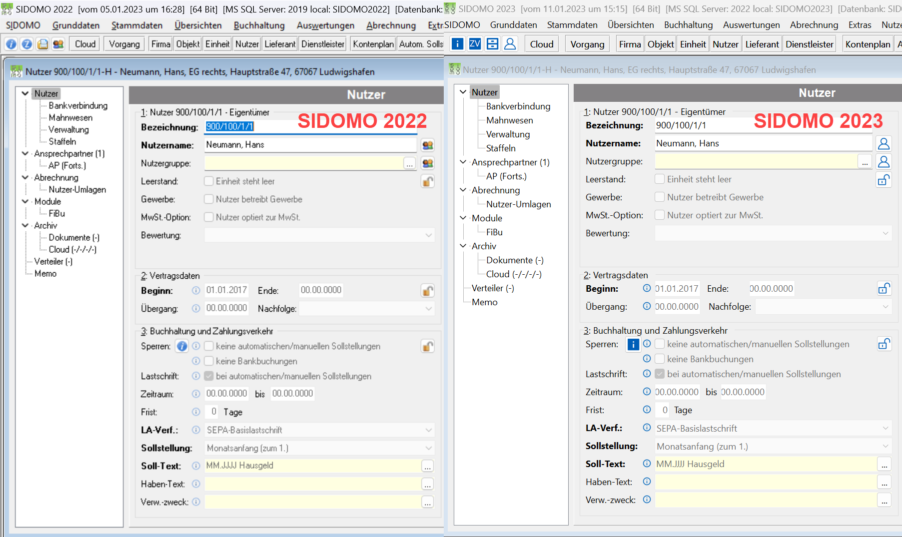The image size is (902, 537).
Task: Click the Lieferant button in SIDOMO 2023 toolbar
Action: (x=762, y=44)
